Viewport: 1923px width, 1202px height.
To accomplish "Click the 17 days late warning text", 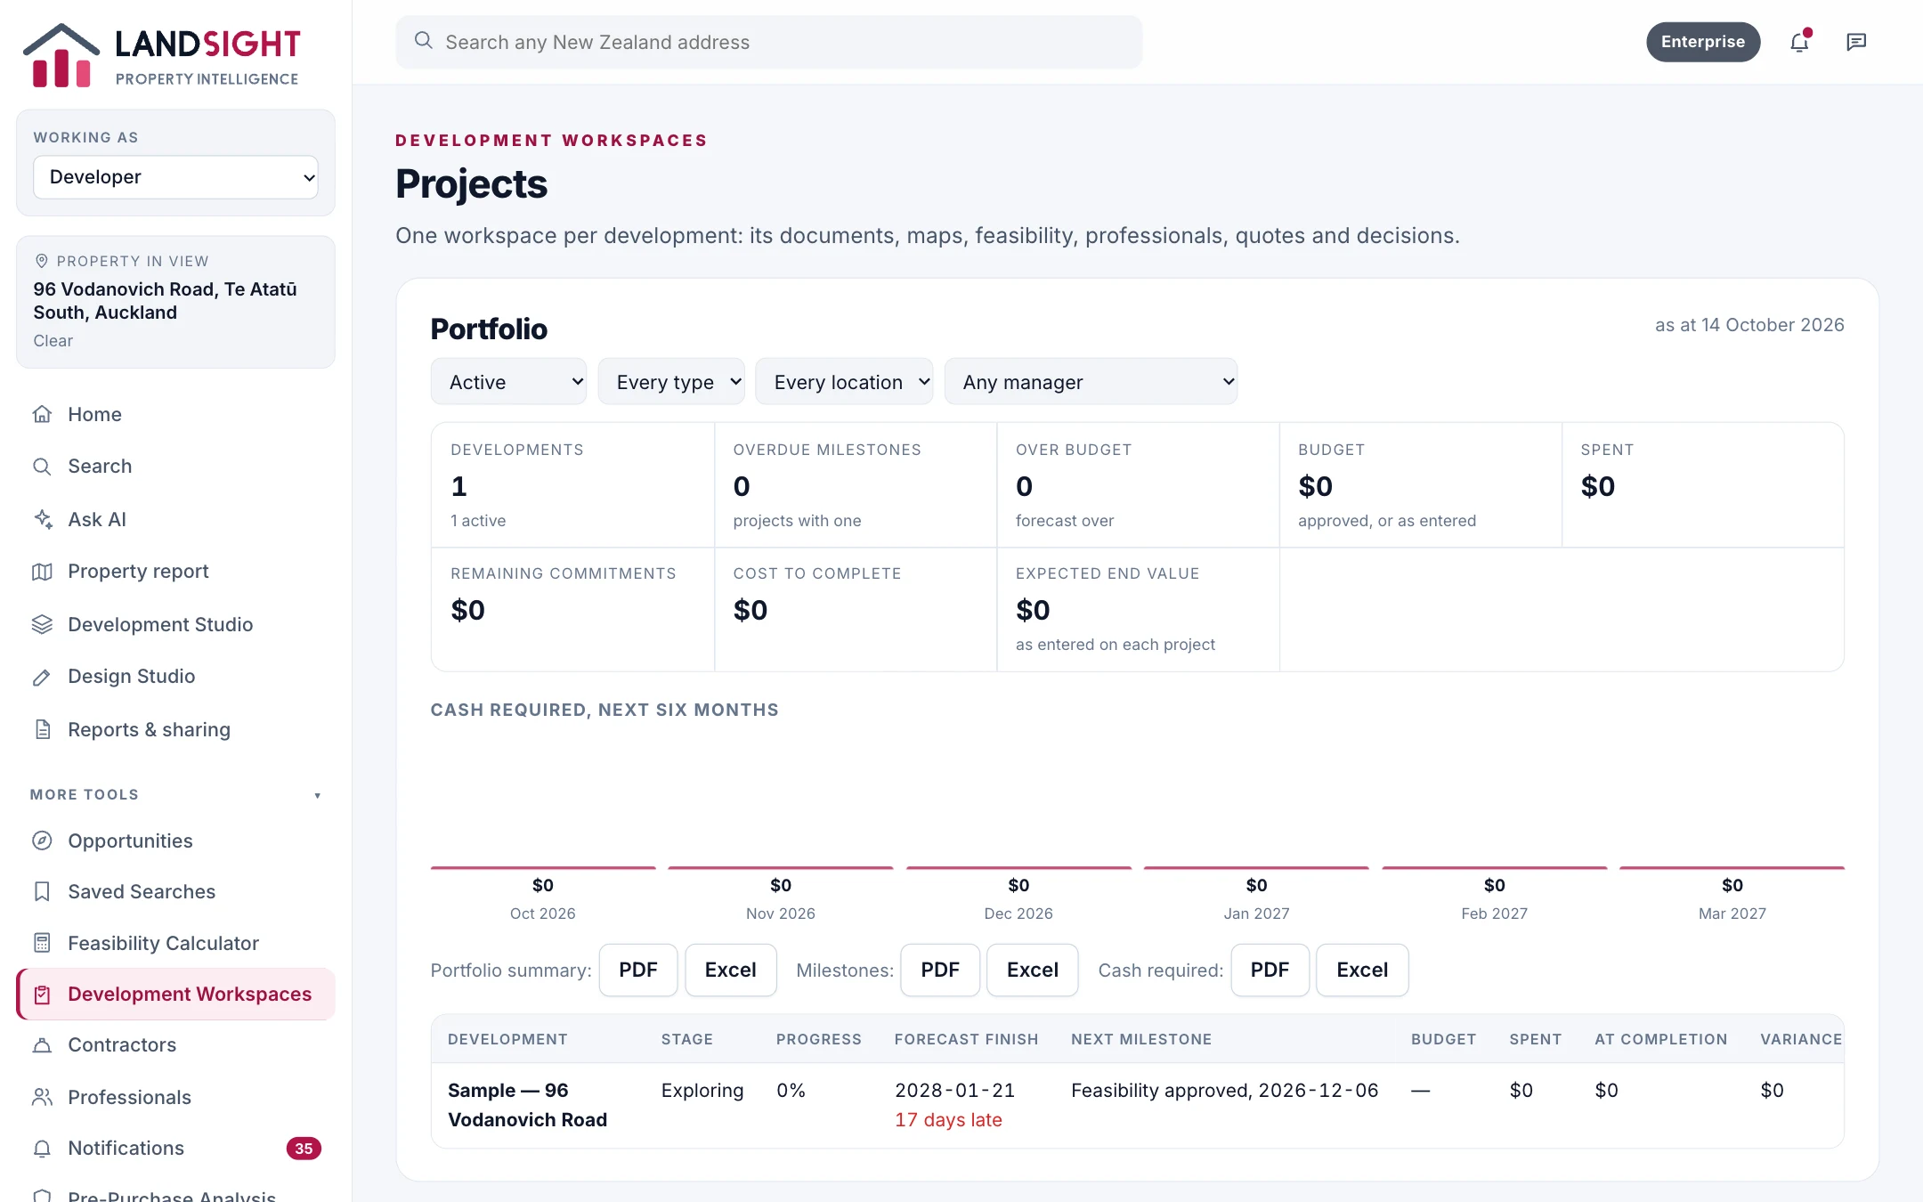I will pyautogui.click(x=948, y=1120).
